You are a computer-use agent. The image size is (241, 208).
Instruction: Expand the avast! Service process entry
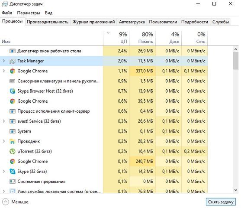(4, 121)
